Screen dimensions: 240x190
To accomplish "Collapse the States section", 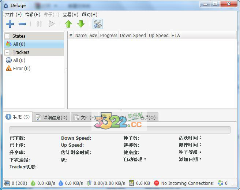I will (7, 36).
